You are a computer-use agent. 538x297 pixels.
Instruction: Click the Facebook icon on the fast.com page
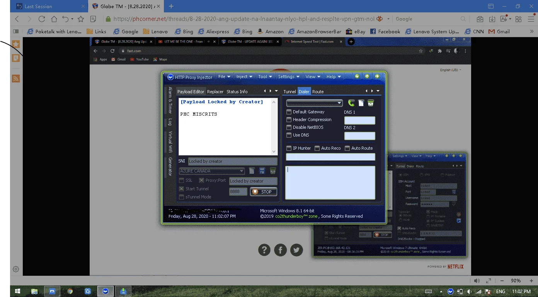click(x=280, y=250)
